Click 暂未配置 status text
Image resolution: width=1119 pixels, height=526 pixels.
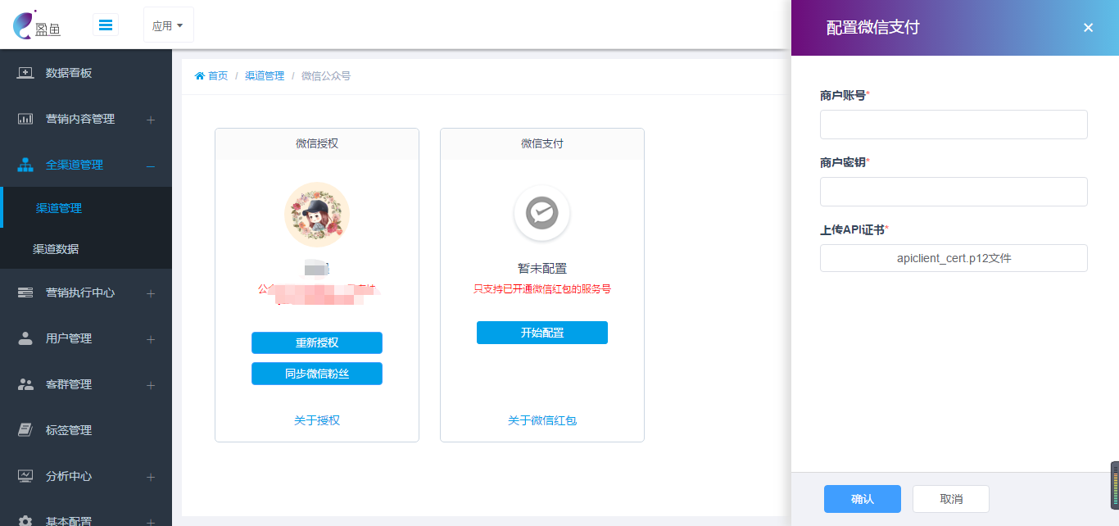pyautogui.click(x=542, y=269)
